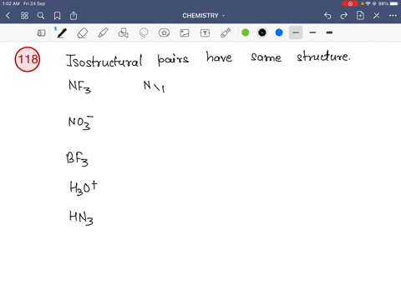This screenshot has height=300, width=401.
Task: Tap the circled question number 118
Action: point(28,59)
